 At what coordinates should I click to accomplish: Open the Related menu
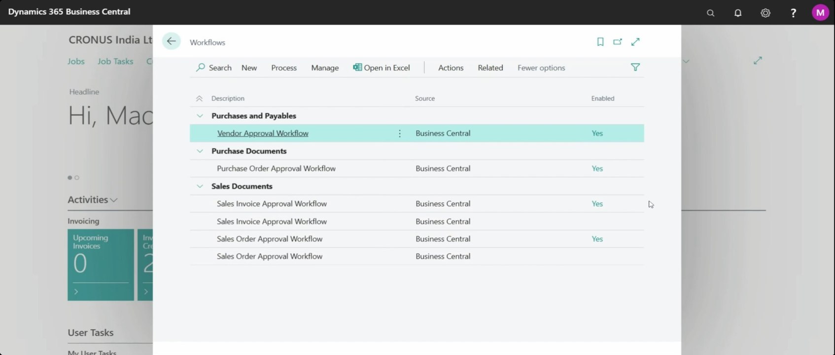coord(490,68)
